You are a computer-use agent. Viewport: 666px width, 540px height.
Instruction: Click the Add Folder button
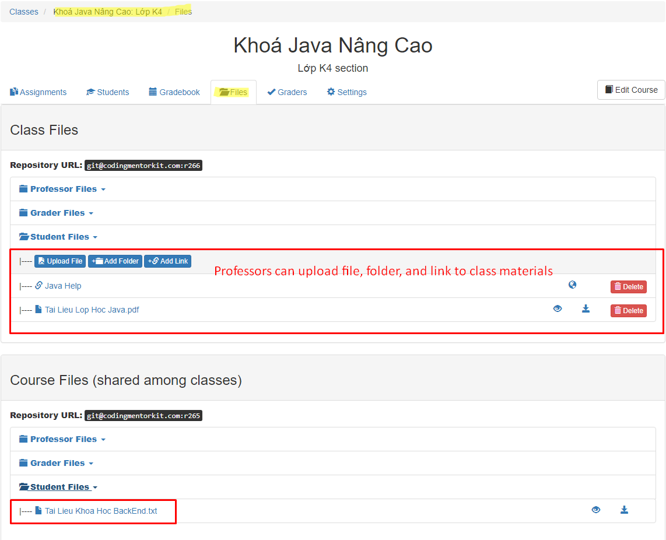point(115,261)
